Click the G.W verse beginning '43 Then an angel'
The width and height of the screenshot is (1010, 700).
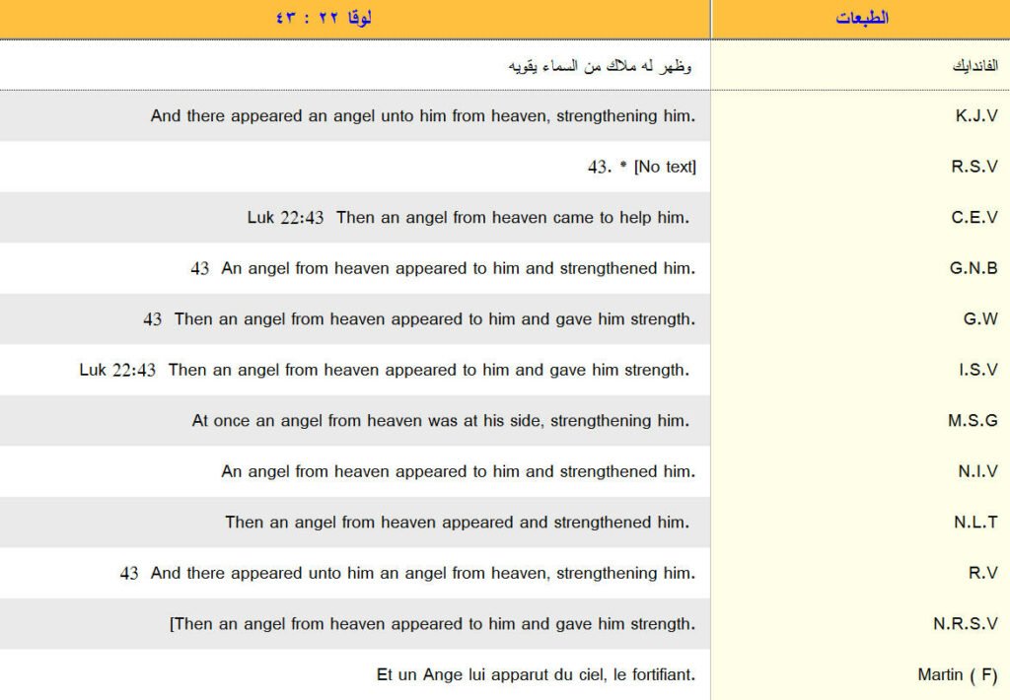coord(419,319)
